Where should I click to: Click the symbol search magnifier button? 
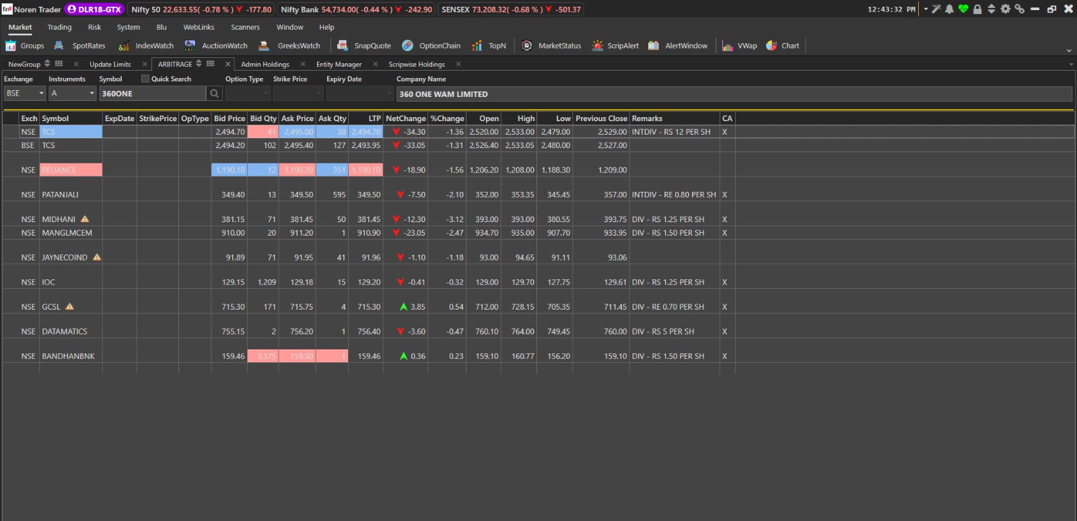click(x=215, y=94)
